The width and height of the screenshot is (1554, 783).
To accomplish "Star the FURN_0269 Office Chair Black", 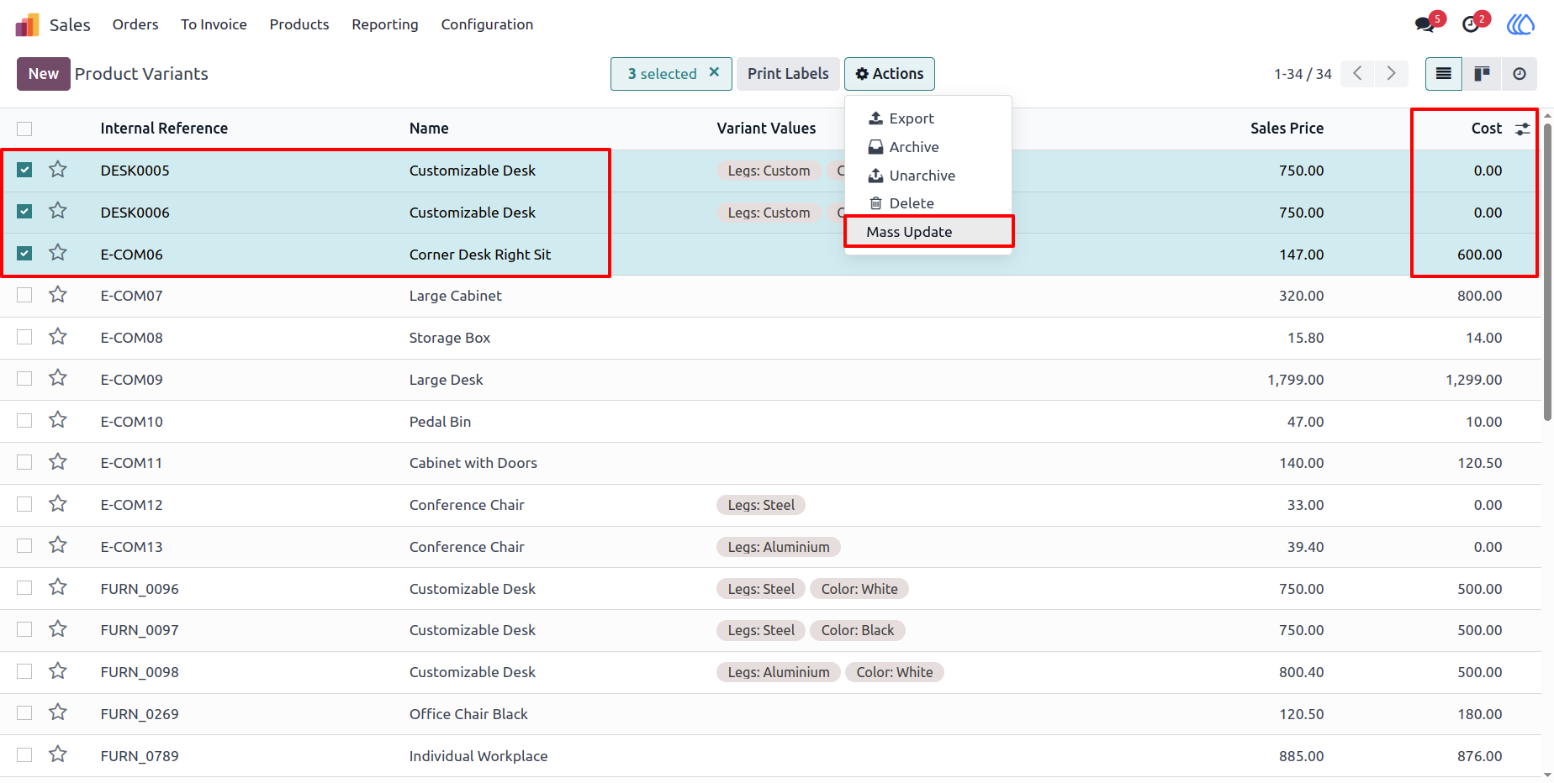I will (x=58, y=712).
